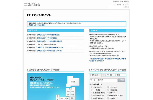Image resolution: width=153 pixels, height=100 pixels.
Task: Select 山形 prefecture on the map
Action: coord(68,95)
